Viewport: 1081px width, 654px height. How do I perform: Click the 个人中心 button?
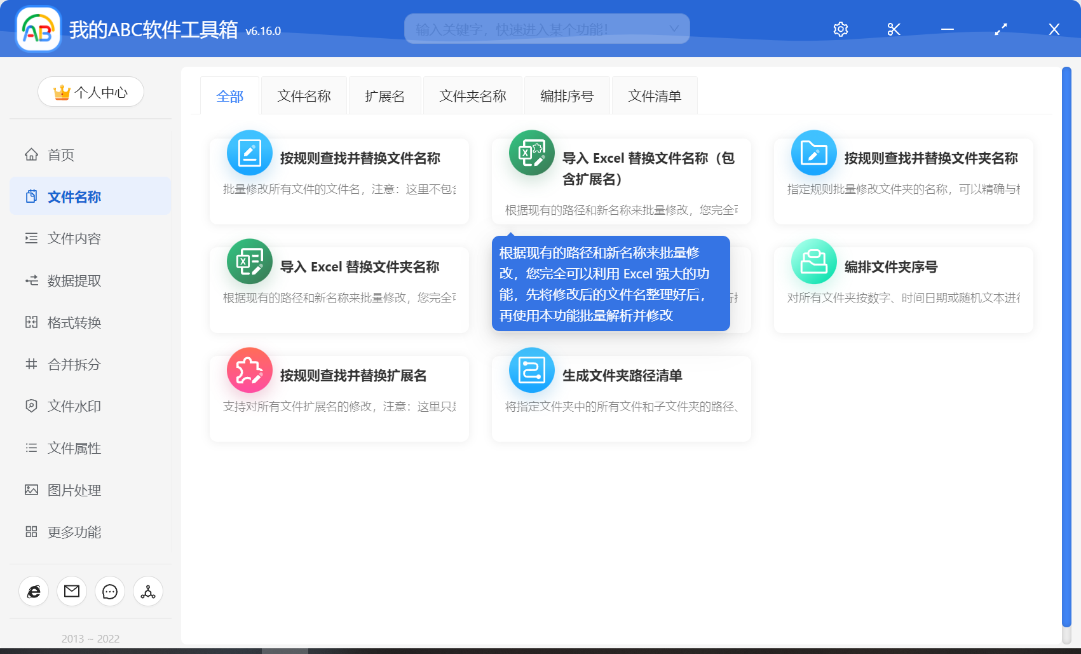coord(90,92)
